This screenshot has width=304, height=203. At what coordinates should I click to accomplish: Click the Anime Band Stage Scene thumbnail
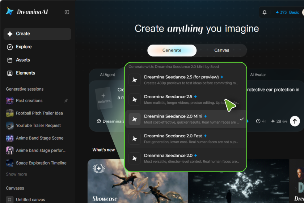[10, 138]
